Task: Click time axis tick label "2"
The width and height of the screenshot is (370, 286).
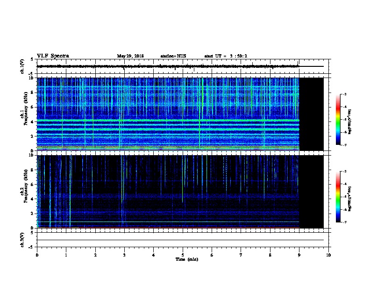Action: [95, 255]
